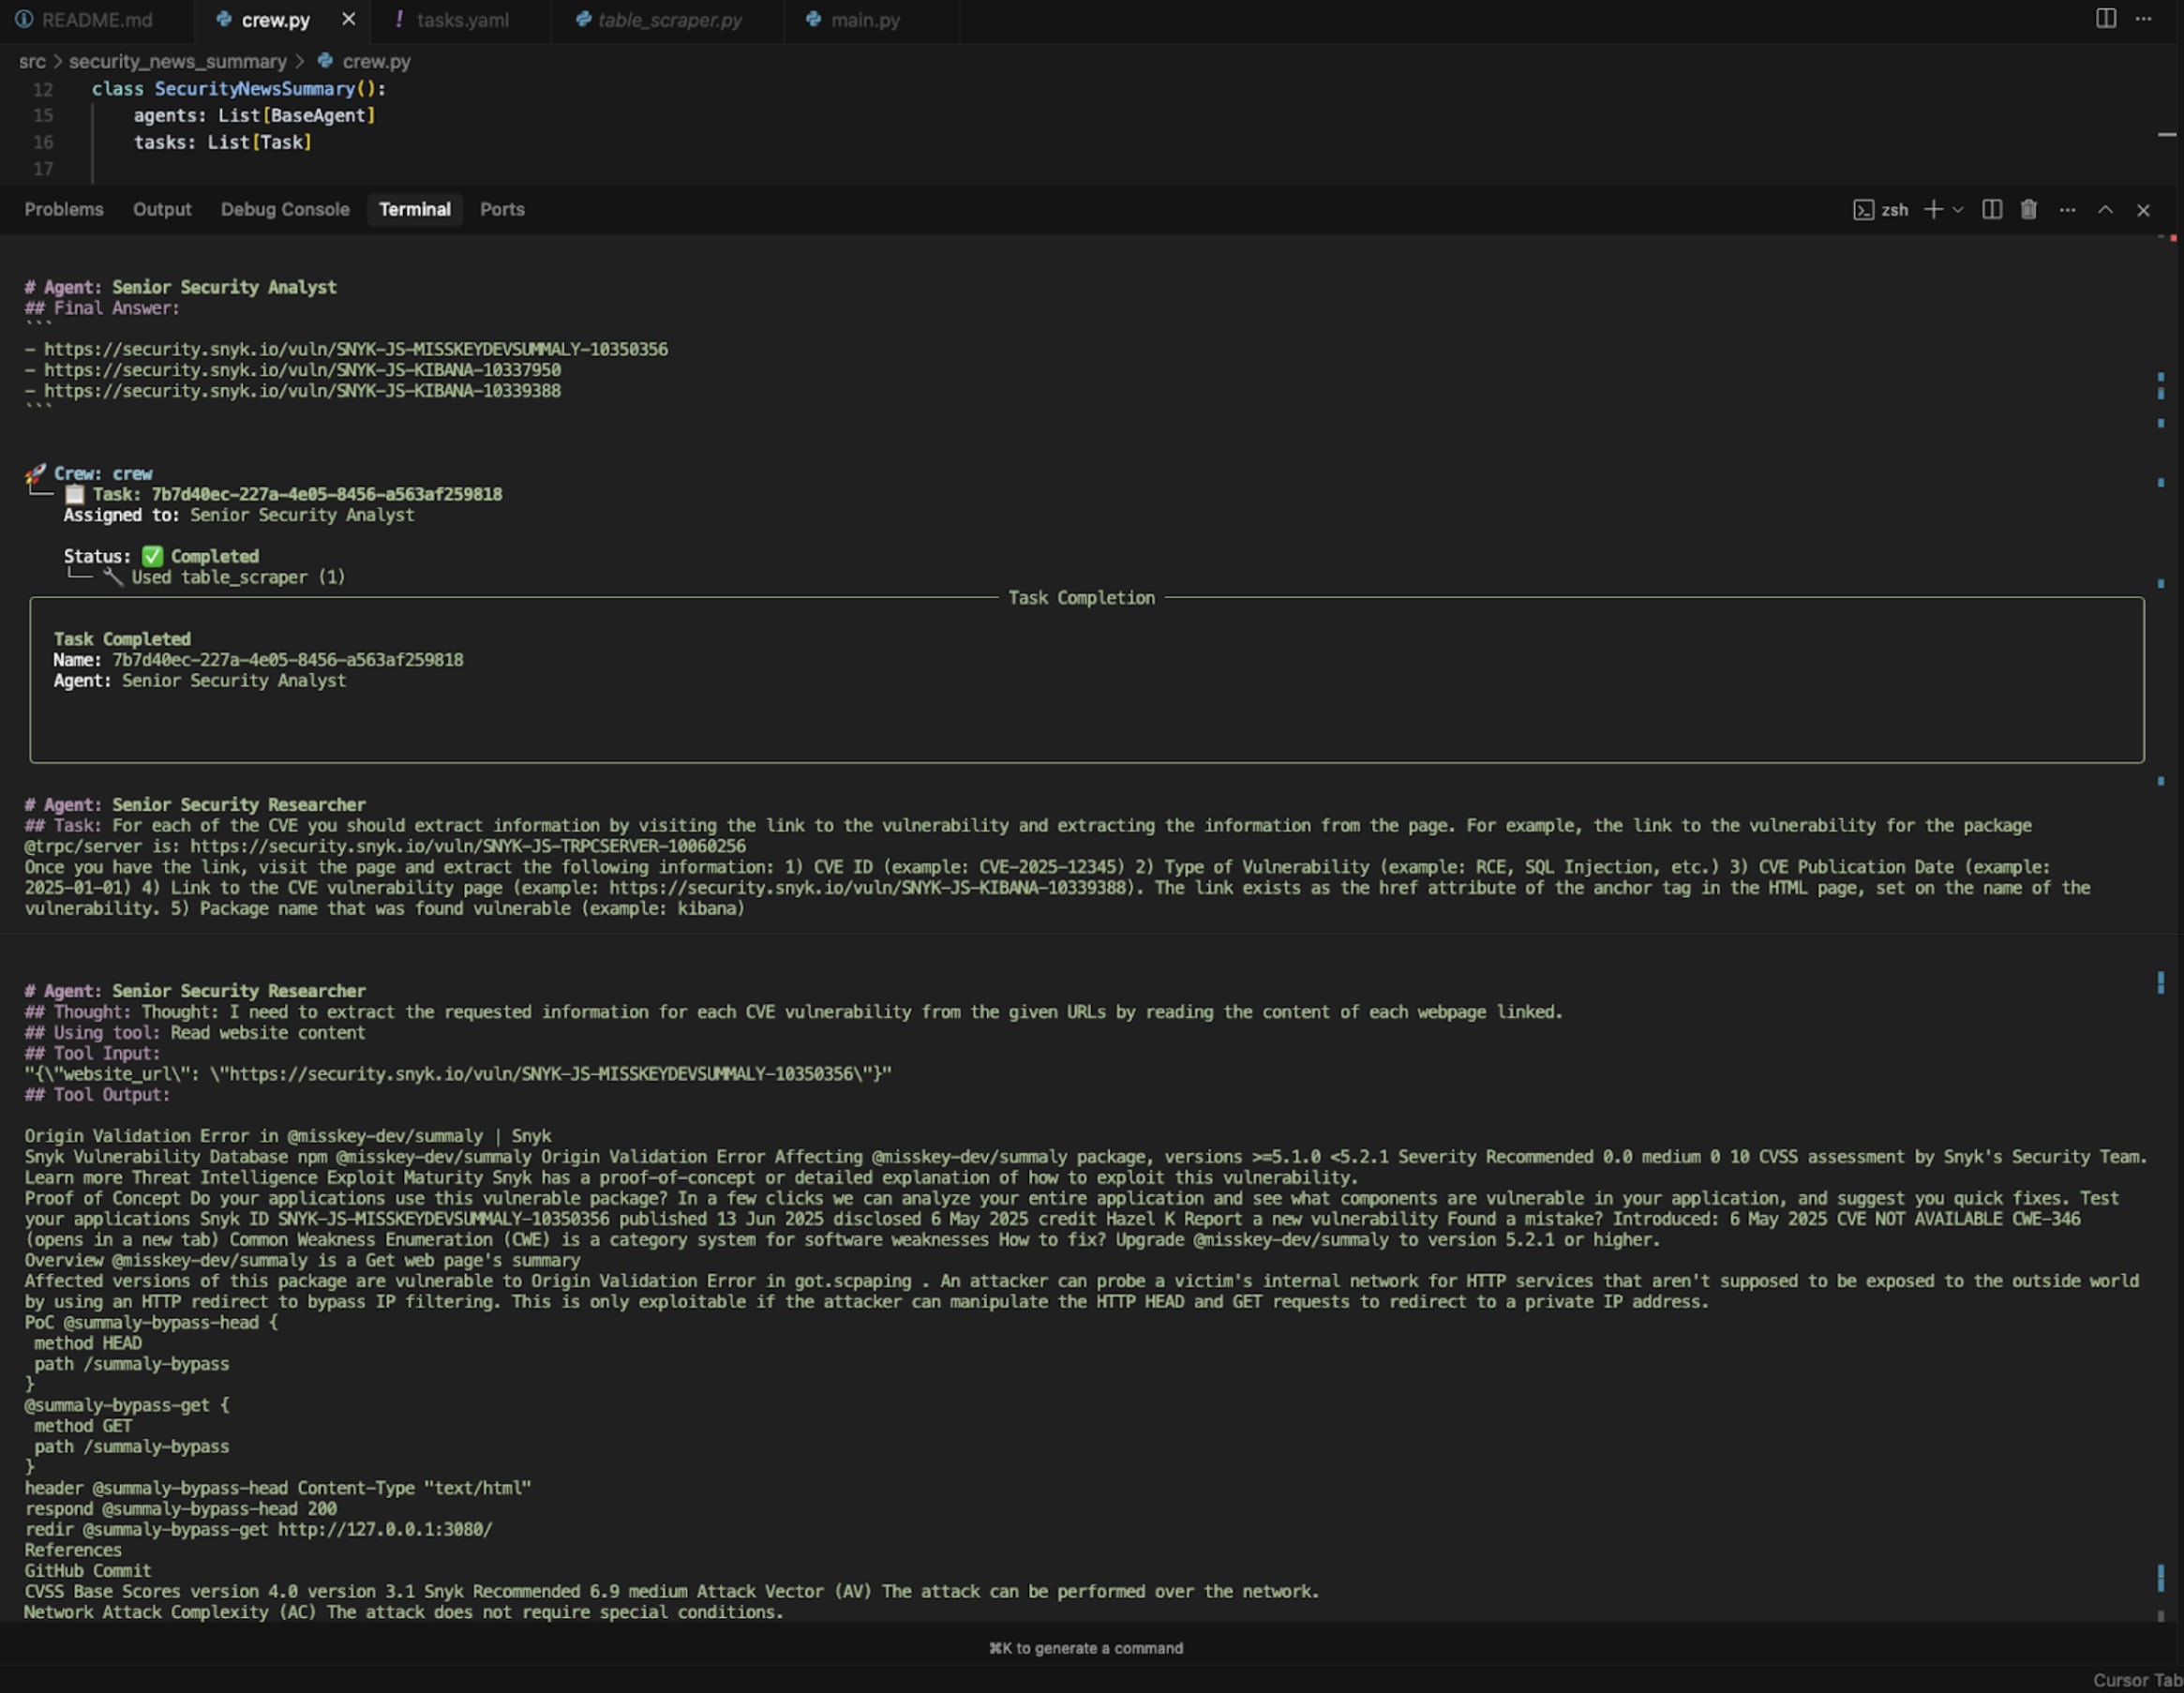Click the split editor icon

pos(2105,19)
